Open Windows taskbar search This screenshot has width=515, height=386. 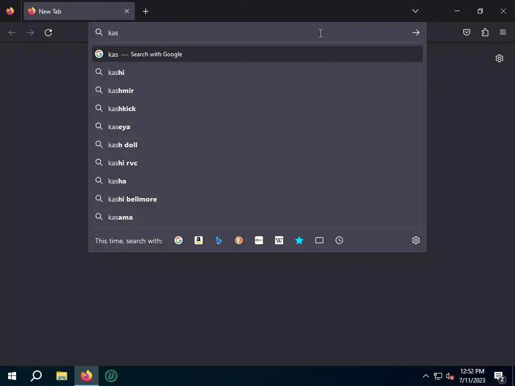(36, 376)
